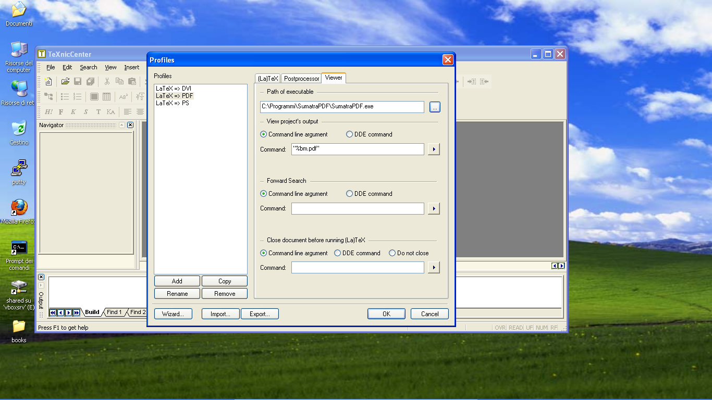Click the Open folder icon in TeXnicCenter toolbar
This screenshot has height=400, width=712.
[x=65, y=81]
